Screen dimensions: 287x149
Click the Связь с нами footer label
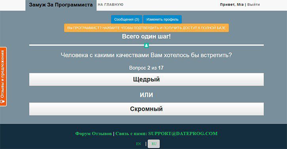pyautogui.click(x=131, y=134)
